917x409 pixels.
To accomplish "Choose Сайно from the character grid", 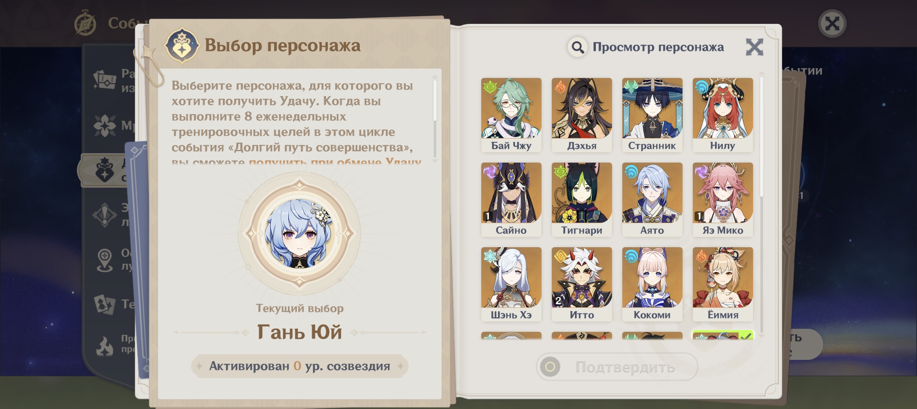I will 511,199.
